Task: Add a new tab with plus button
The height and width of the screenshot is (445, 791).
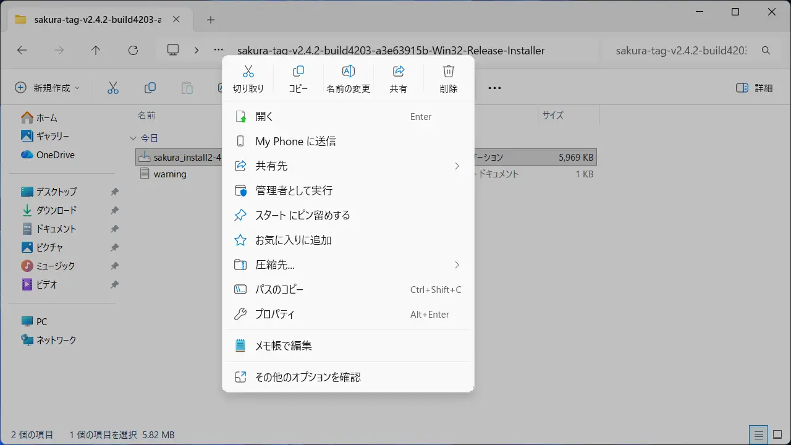Action: [x=211, y=19]
